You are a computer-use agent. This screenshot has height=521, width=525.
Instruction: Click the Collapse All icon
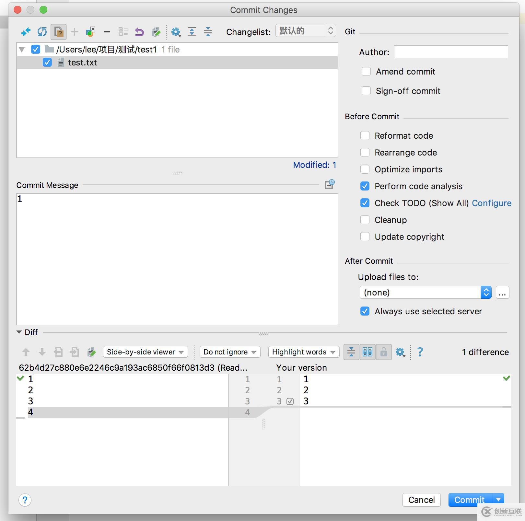click(208, 32)
